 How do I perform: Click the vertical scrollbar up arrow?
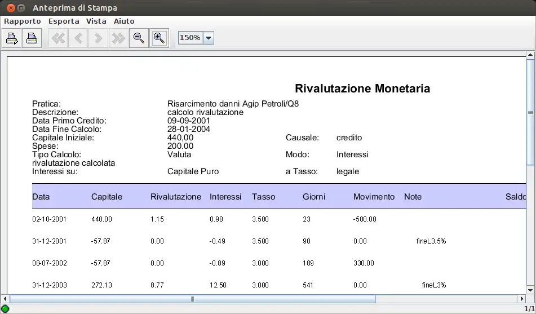(x=530, y=55)
